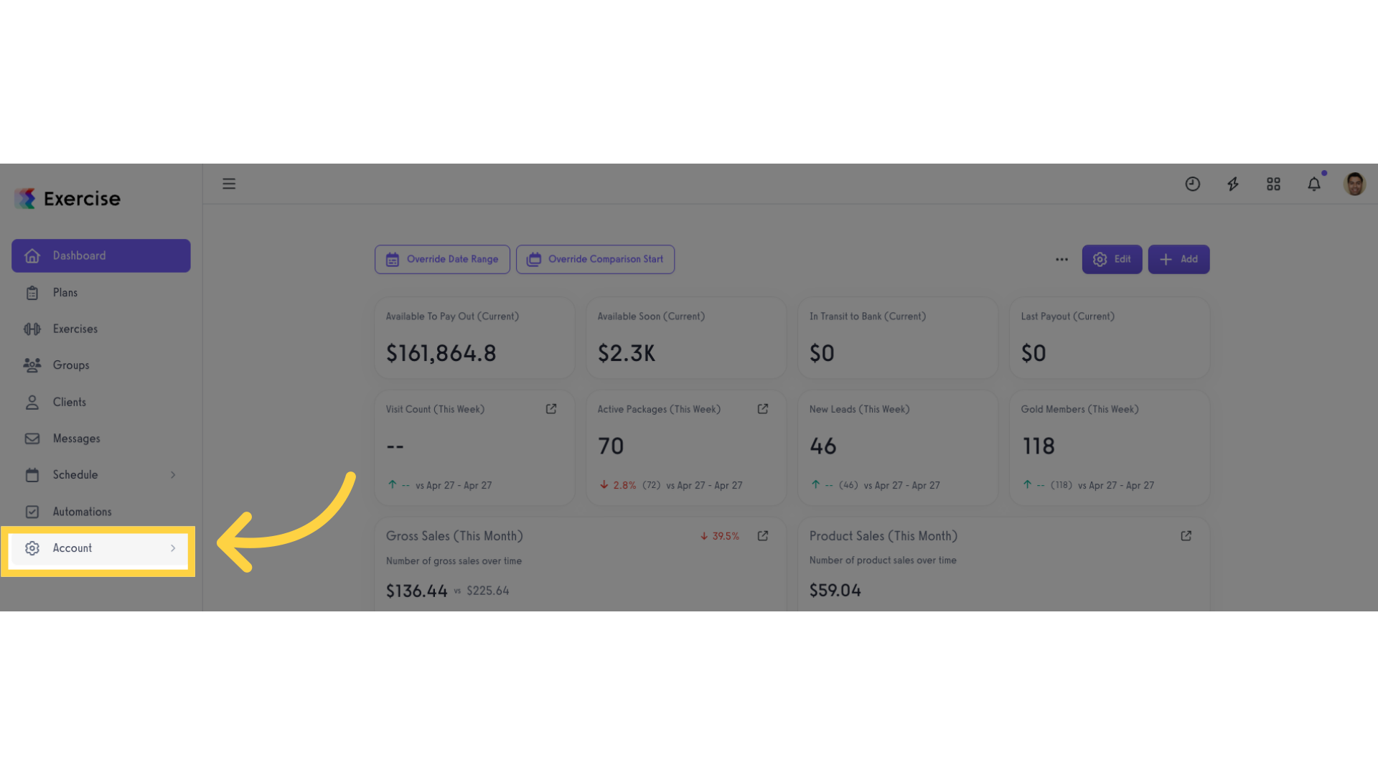Click the lightning bolt quick actions icon
The width and height of the screenshot is (1378, 775).
[1233, 184]
